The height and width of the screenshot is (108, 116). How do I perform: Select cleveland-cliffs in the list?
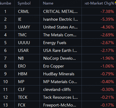pos(57,89)
